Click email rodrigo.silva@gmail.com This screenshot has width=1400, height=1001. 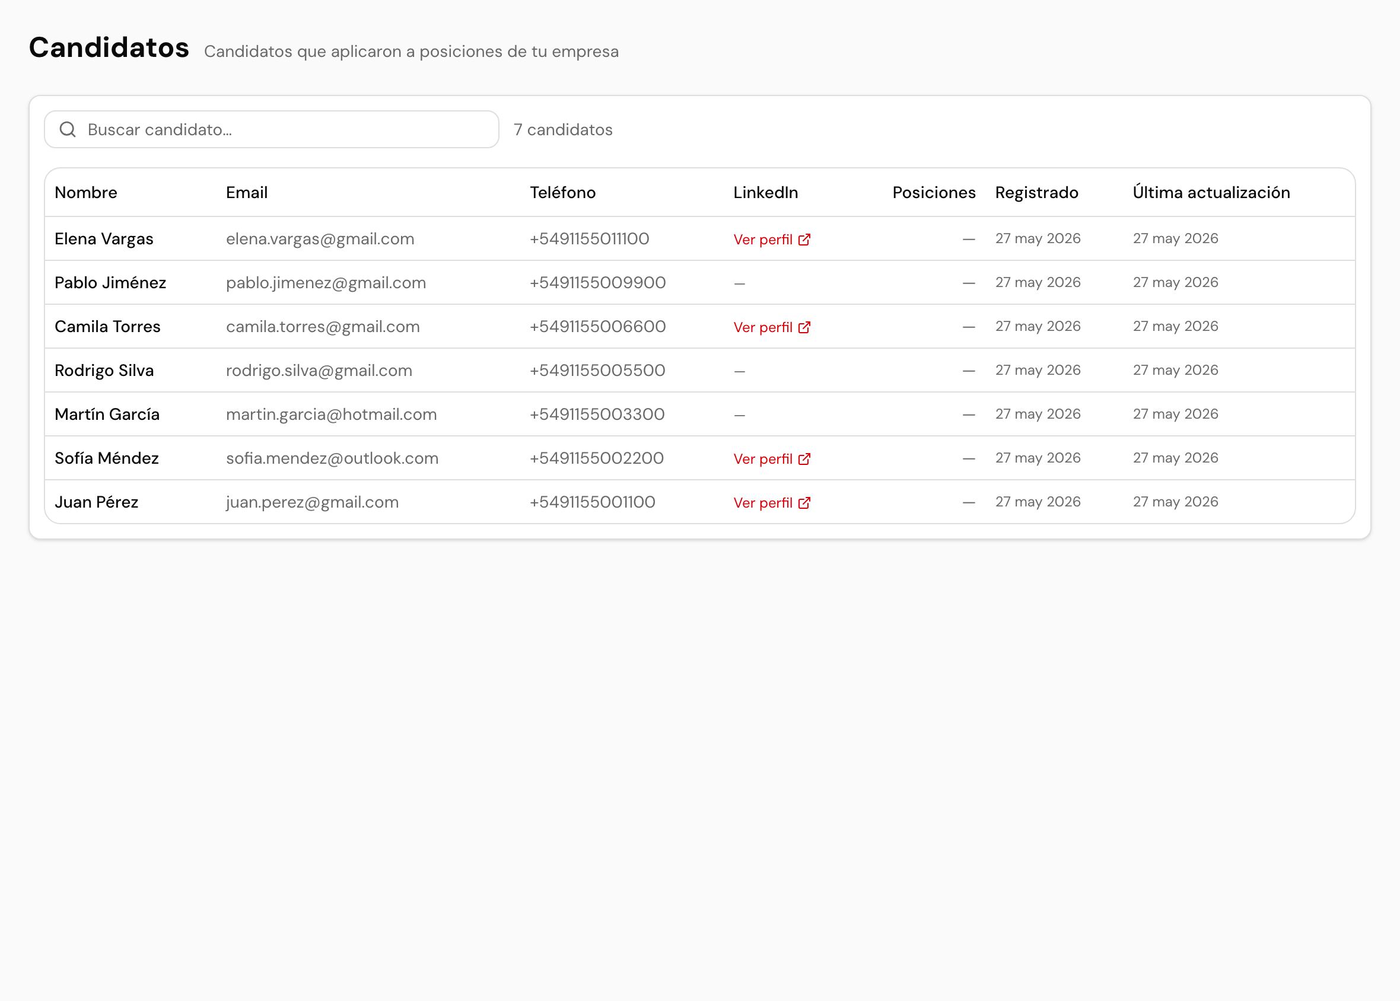coord(319,370)
